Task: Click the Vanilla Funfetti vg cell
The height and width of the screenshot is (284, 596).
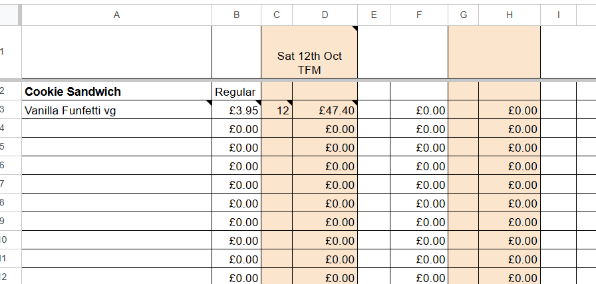Action: pyautogui.click(x=116, y=110)
